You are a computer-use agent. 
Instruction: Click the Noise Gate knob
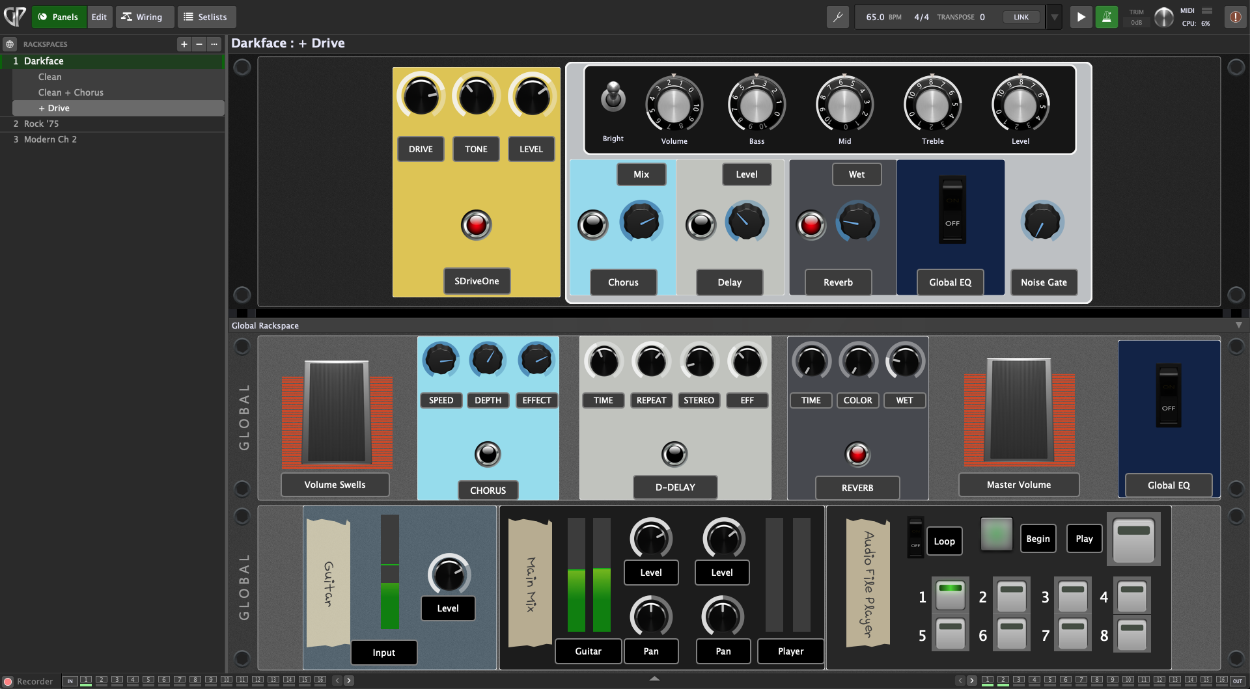click(x=1042, y=221)
